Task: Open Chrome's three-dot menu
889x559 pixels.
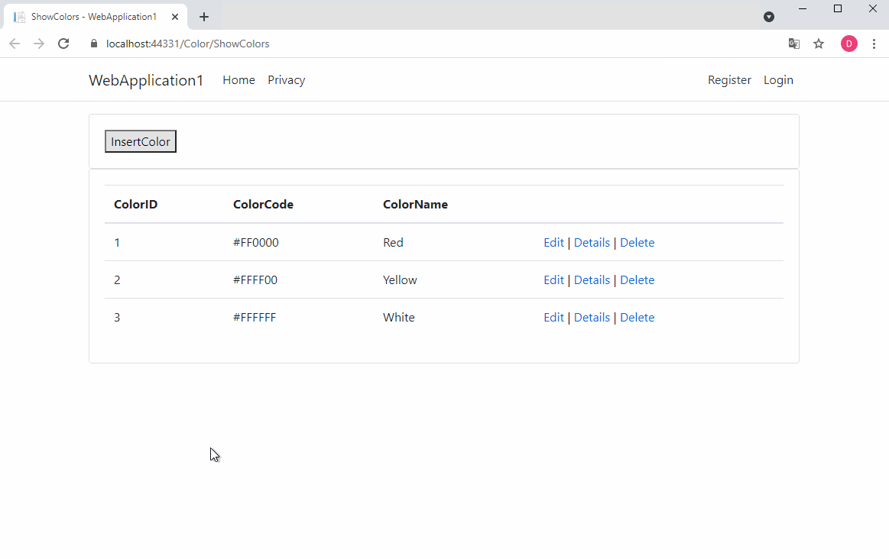Action: tap(874, 44)
